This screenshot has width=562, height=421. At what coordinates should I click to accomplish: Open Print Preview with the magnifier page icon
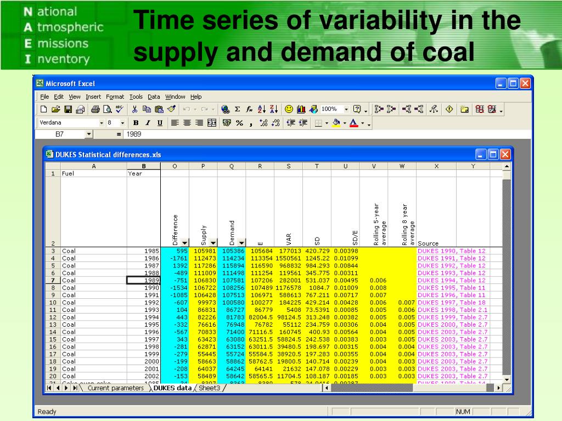point(107,109)
